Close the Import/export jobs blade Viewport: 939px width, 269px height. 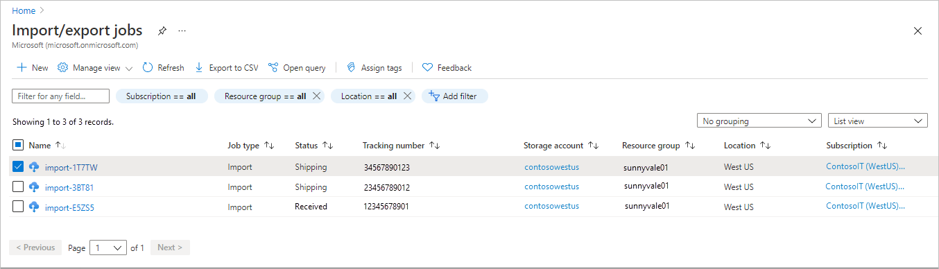(918, 31)
